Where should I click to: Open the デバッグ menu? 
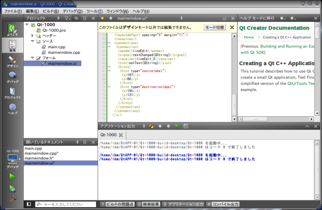pos(72,11)
